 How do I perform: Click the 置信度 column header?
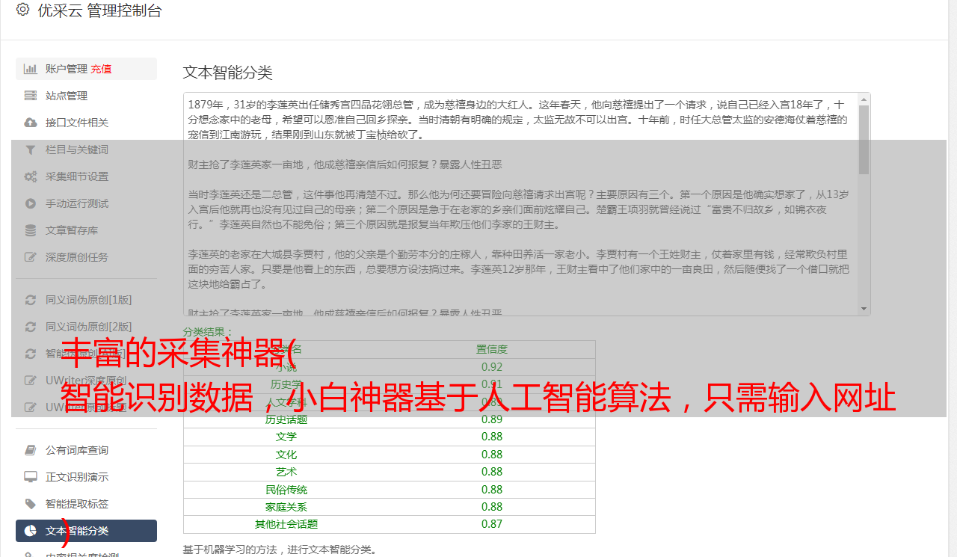(492, 349)
